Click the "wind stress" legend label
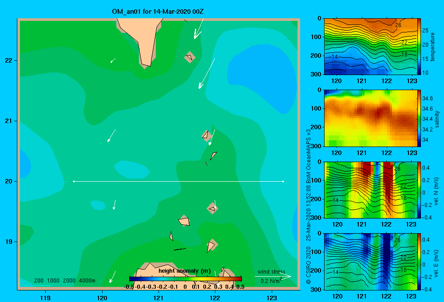 click(272, 271)
